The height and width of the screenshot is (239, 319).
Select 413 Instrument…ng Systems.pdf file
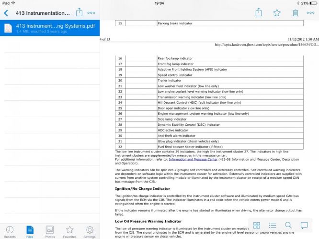click(x=50, y=28)
